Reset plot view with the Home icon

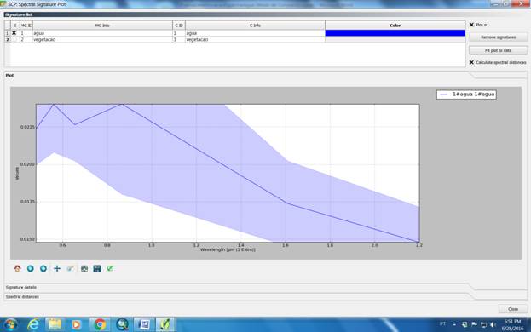[17, 269]
